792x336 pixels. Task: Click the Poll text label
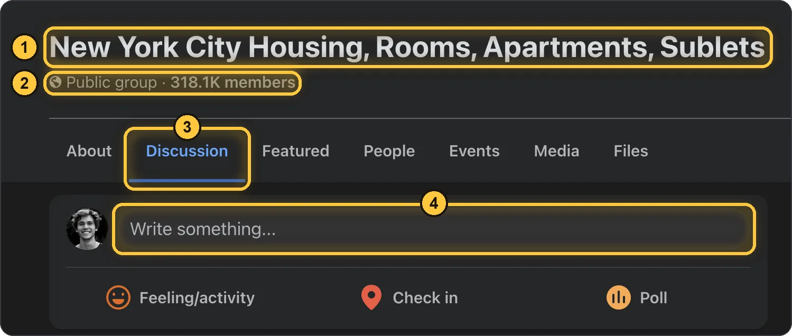click(654, 298)
